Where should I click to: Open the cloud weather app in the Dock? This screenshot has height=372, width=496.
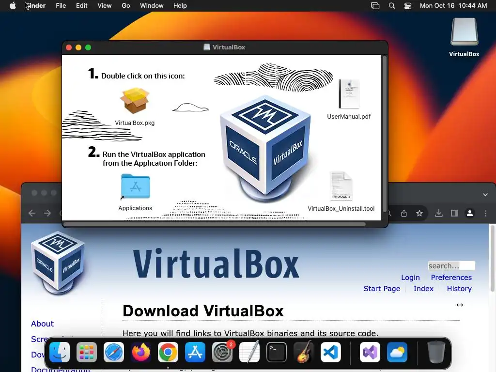coord(397,352)
